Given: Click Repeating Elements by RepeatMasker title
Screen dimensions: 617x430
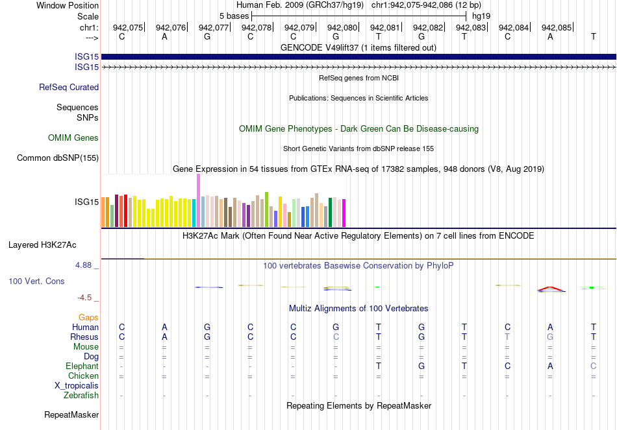Looking at the screenshot, I should coord(359,405).
